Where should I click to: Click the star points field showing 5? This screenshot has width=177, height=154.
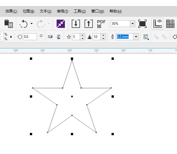point(76,37)
